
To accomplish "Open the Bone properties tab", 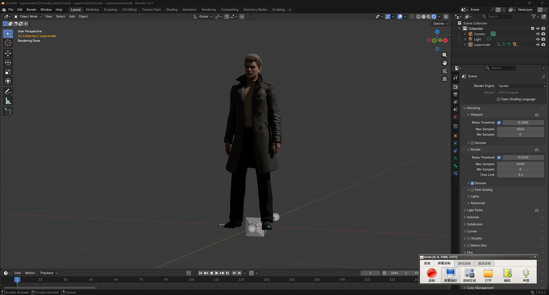I will coord(456,166).
